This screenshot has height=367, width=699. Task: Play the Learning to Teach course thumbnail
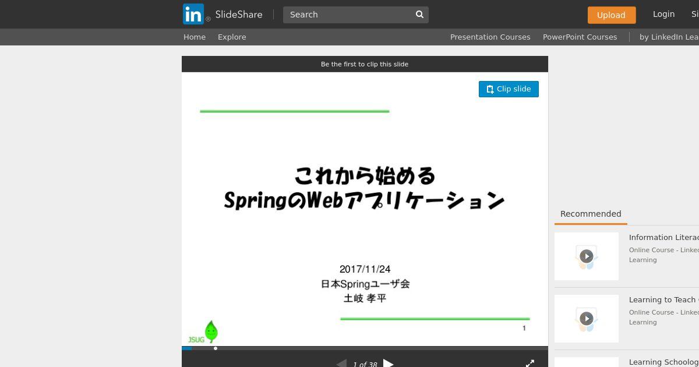[587, 319]
